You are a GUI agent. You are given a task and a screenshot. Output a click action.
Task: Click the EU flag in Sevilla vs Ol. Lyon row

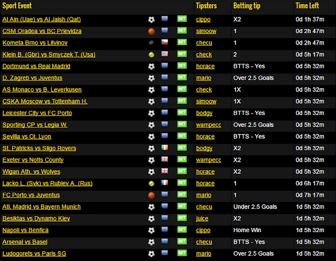click(x=164, y=135)
